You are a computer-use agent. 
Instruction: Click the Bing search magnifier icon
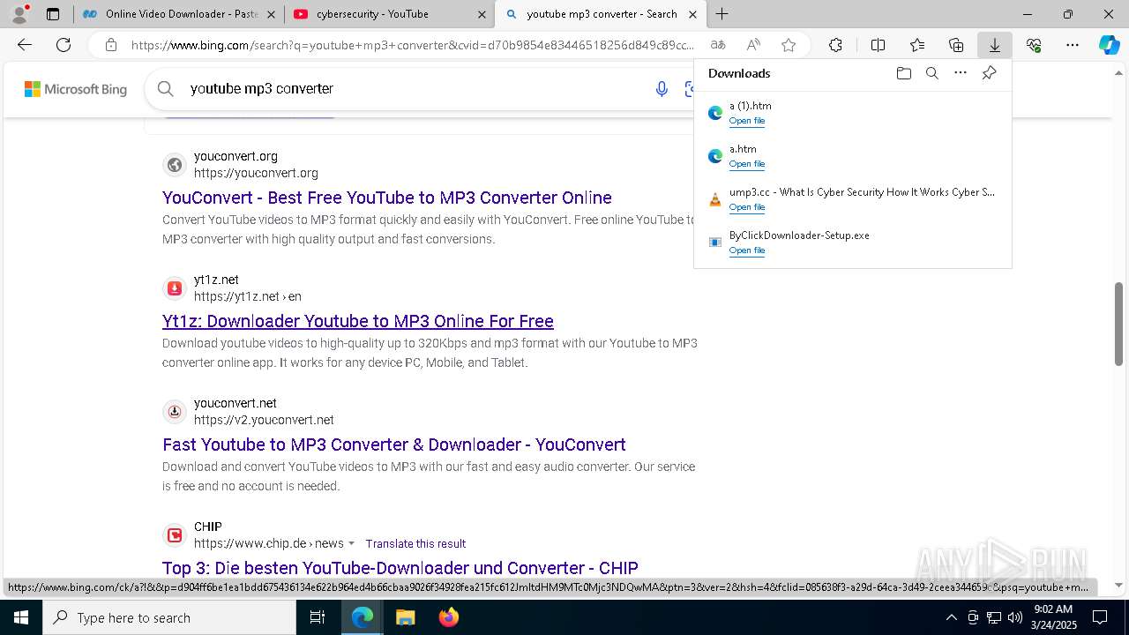(165, 88)
